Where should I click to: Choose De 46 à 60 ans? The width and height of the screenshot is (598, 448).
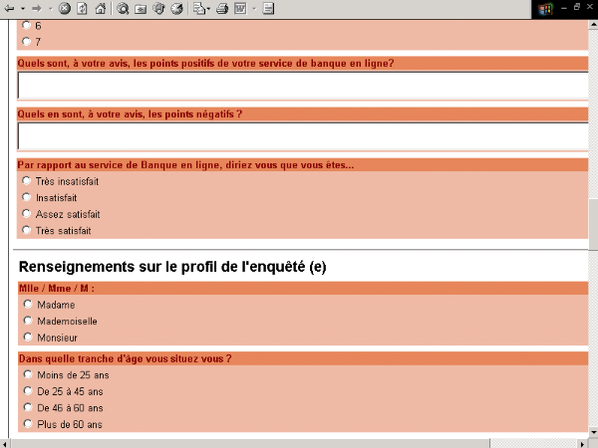28,407
